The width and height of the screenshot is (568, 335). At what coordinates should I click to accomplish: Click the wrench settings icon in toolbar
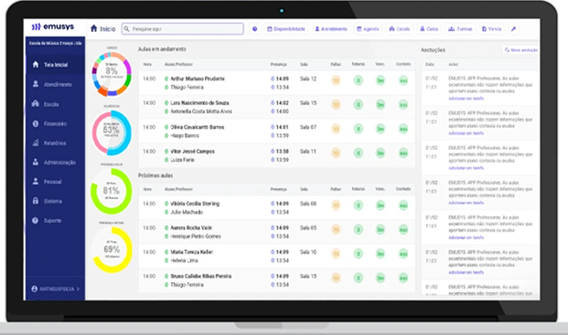[x=514, y=29]
